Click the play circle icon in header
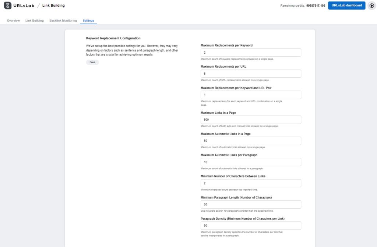377x247 pixels. tap(372, 6)
